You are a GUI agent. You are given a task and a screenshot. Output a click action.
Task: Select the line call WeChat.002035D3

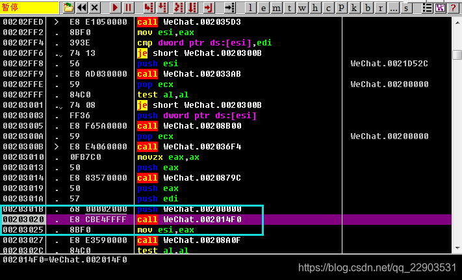tap(189, 22)
